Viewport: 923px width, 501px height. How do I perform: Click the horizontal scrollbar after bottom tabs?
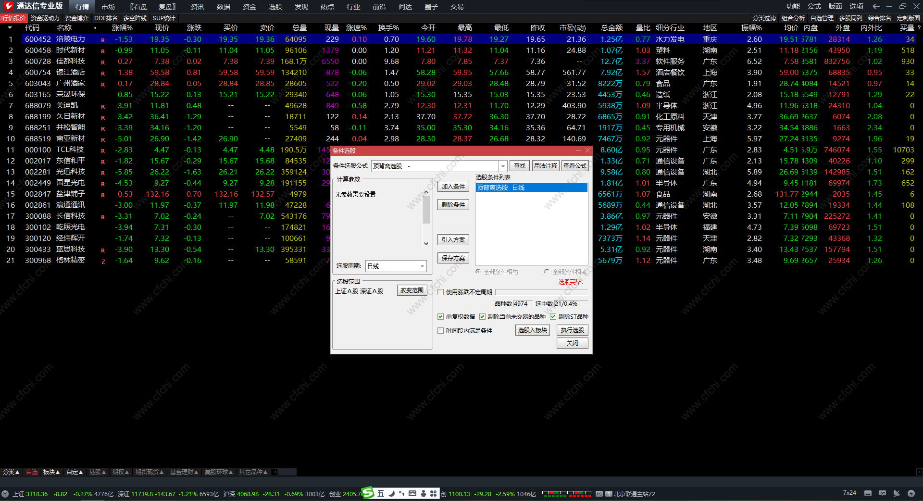(x=287, y=472)
